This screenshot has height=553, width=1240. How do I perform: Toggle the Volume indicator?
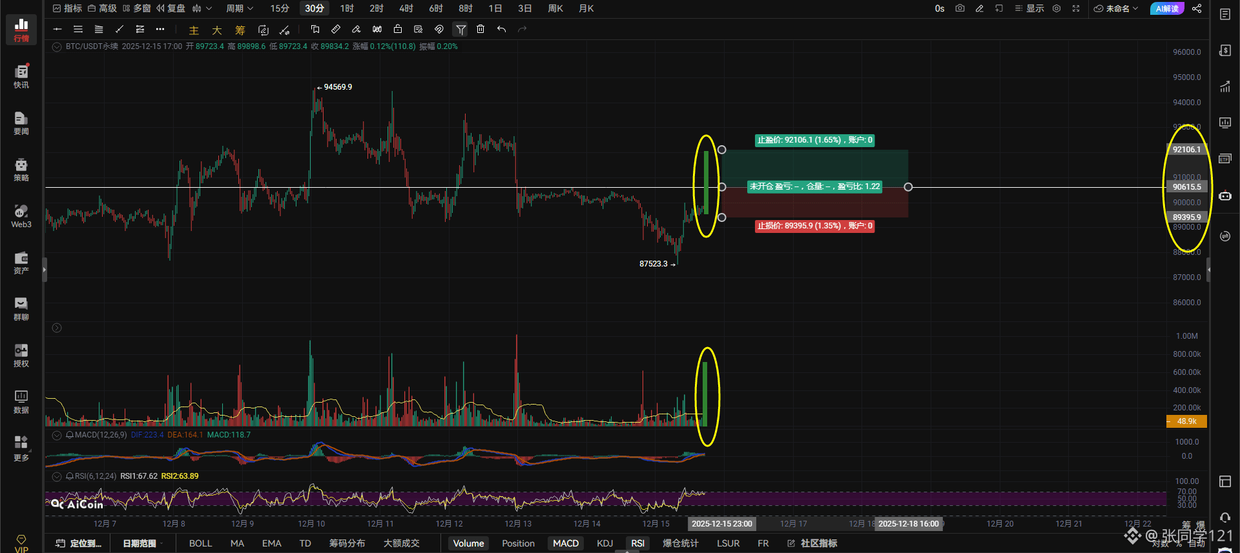[x=468, y=543]
